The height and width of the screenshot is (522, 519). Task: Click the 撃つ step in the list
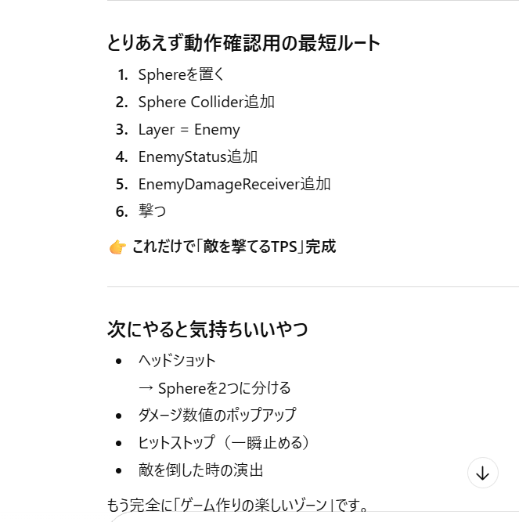click(x=152, y=212)
